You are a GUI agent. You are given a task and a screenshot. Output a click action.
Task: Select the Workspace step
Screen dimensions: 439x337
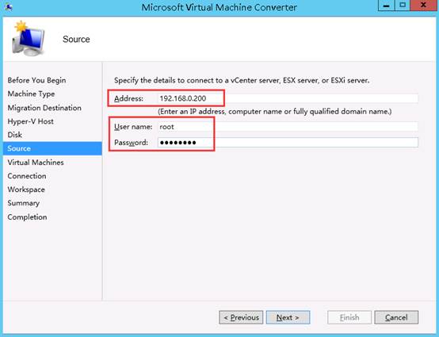26,190
